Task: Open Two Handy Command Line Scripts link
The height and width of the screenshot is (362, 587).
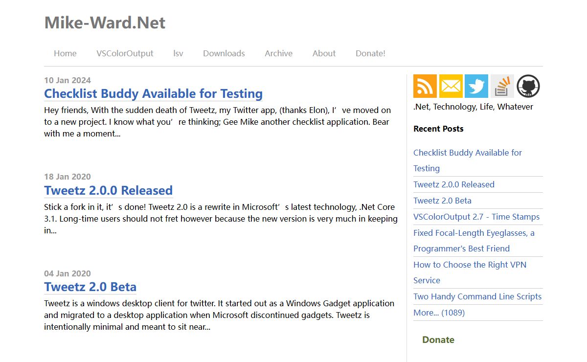Action: coord(477,296)
